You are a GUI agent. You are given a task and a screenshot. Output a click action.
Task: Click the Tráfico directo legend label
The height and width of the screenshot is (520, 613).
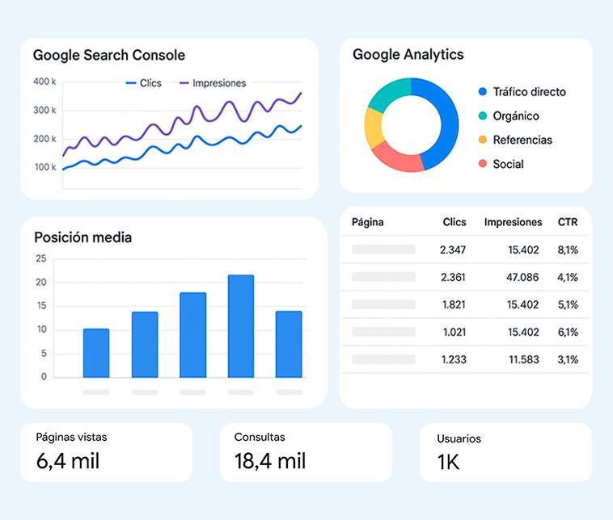coord(530,92)
